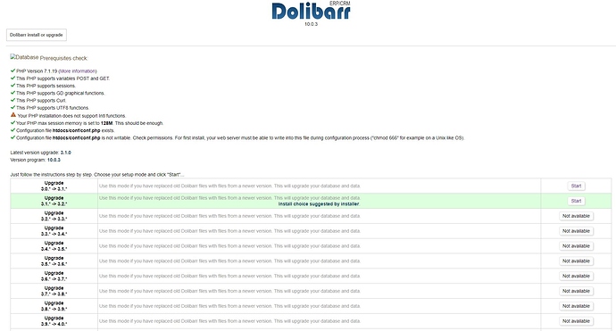Image resolution: width=616 pixels, height=331 pixels.
Task: Click the 'Prerequisites check' heading
Action: coord(63,58)
